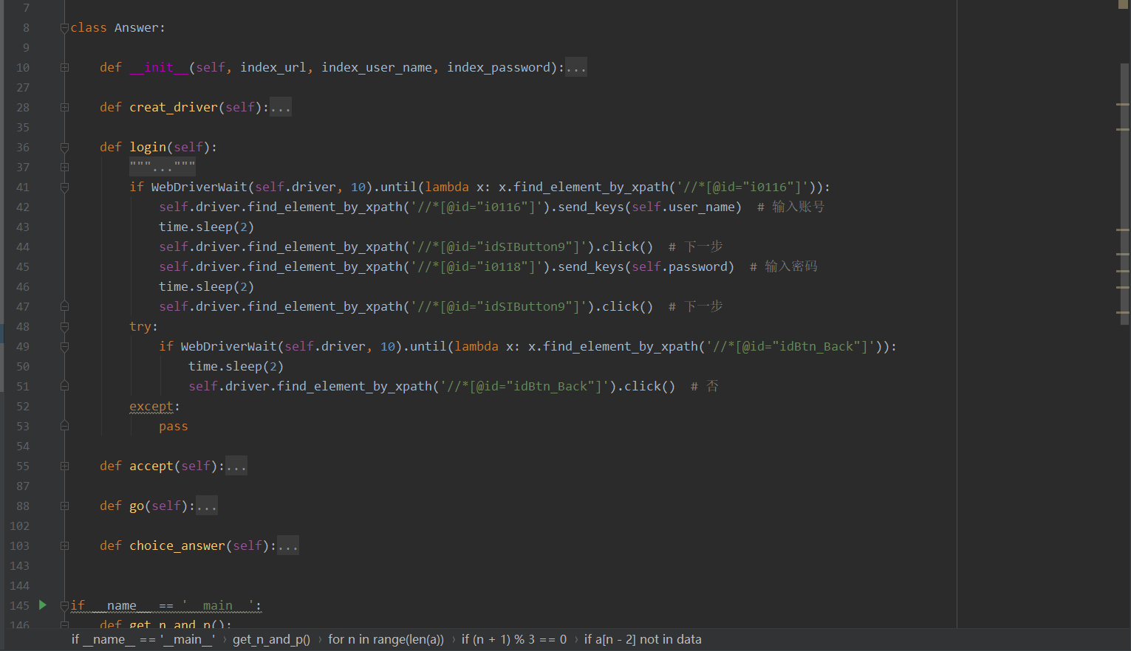This screenshot has height=651, width=1131.
Task: Select the if __name__ == '__main__' breadcrumb
Action: 143,639
